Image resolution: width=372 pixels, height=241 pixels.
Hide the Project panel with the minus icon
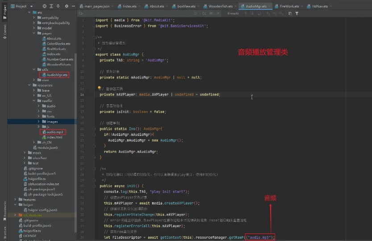coord(73,6)
